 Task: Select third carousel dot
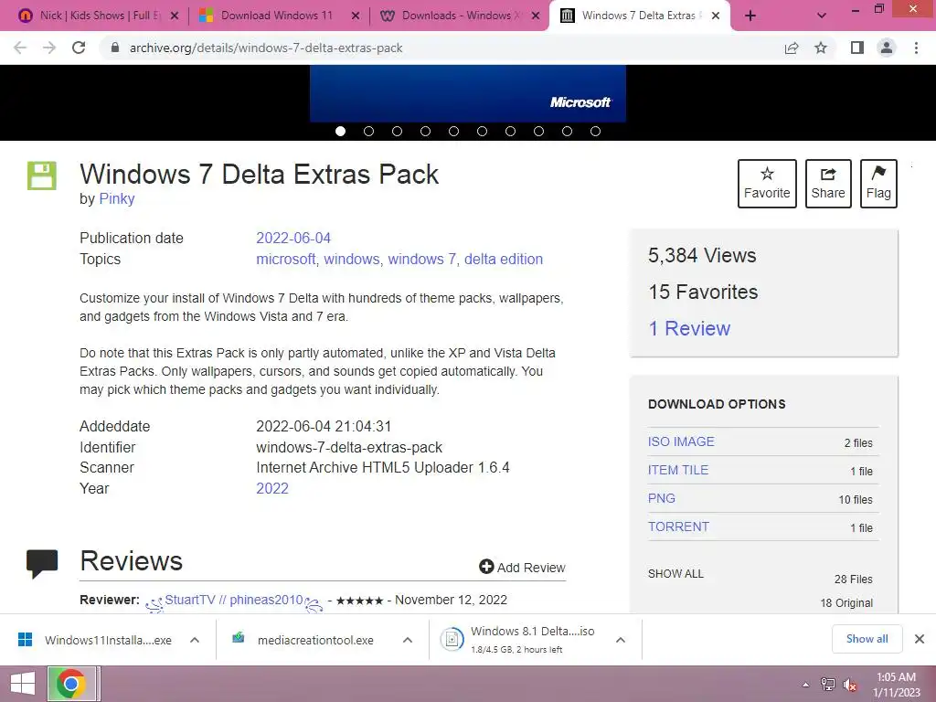click(x=397, y=131)
